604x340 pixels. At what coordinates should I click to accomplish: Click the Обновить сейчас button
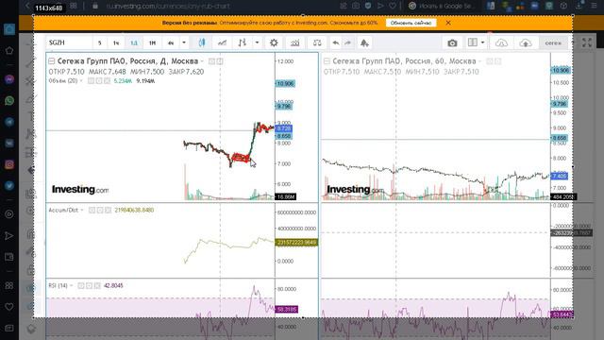(x=411, y=23)
